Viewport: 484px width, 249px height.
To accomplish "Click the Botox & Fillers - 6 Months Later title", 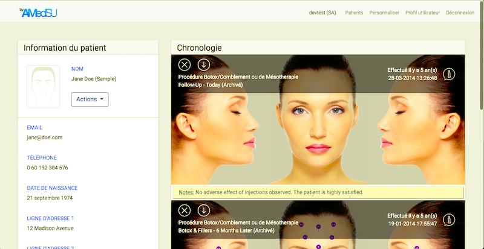I will (x=226, y=230).
